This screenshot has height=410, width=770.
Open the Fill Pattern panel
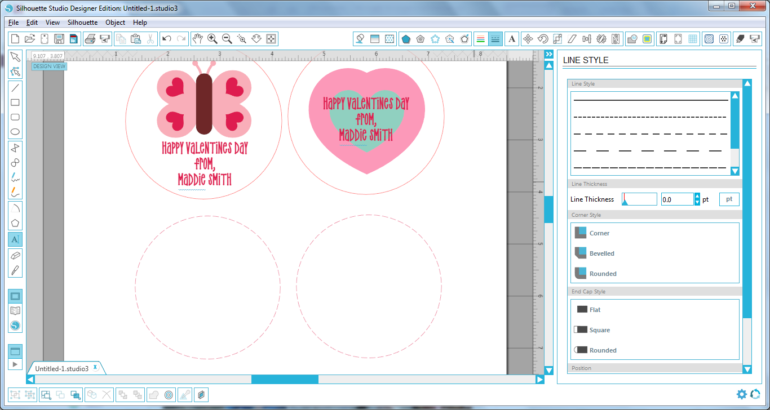[389, 39]
